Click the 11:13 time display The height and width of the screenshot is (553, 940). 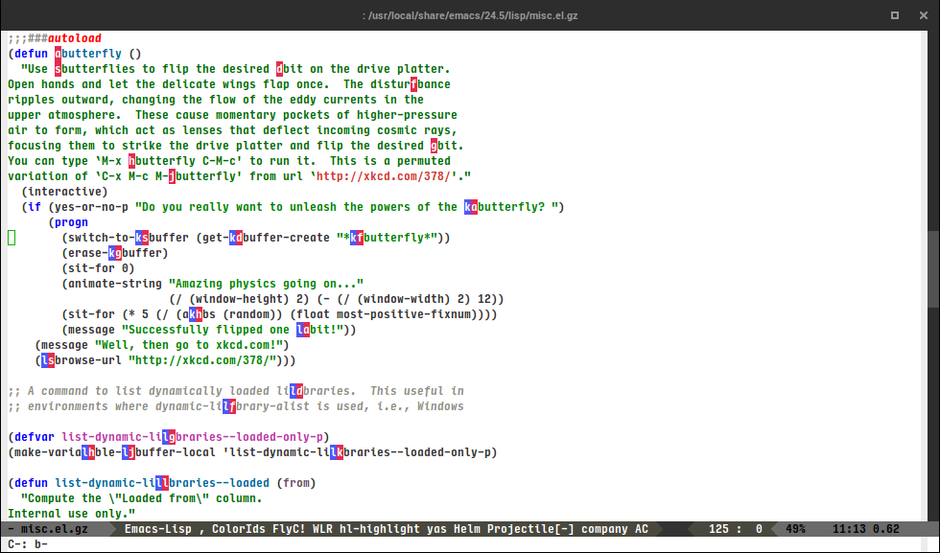(x=849, y=529)
